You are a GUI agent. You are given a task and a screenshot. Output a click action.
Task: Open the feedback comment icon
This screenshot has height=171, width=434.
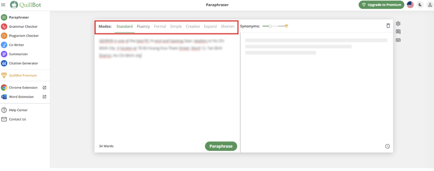pos(398,32)
